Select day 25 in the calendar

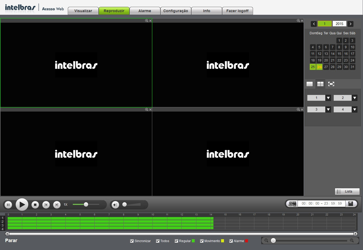coord(313,67)
